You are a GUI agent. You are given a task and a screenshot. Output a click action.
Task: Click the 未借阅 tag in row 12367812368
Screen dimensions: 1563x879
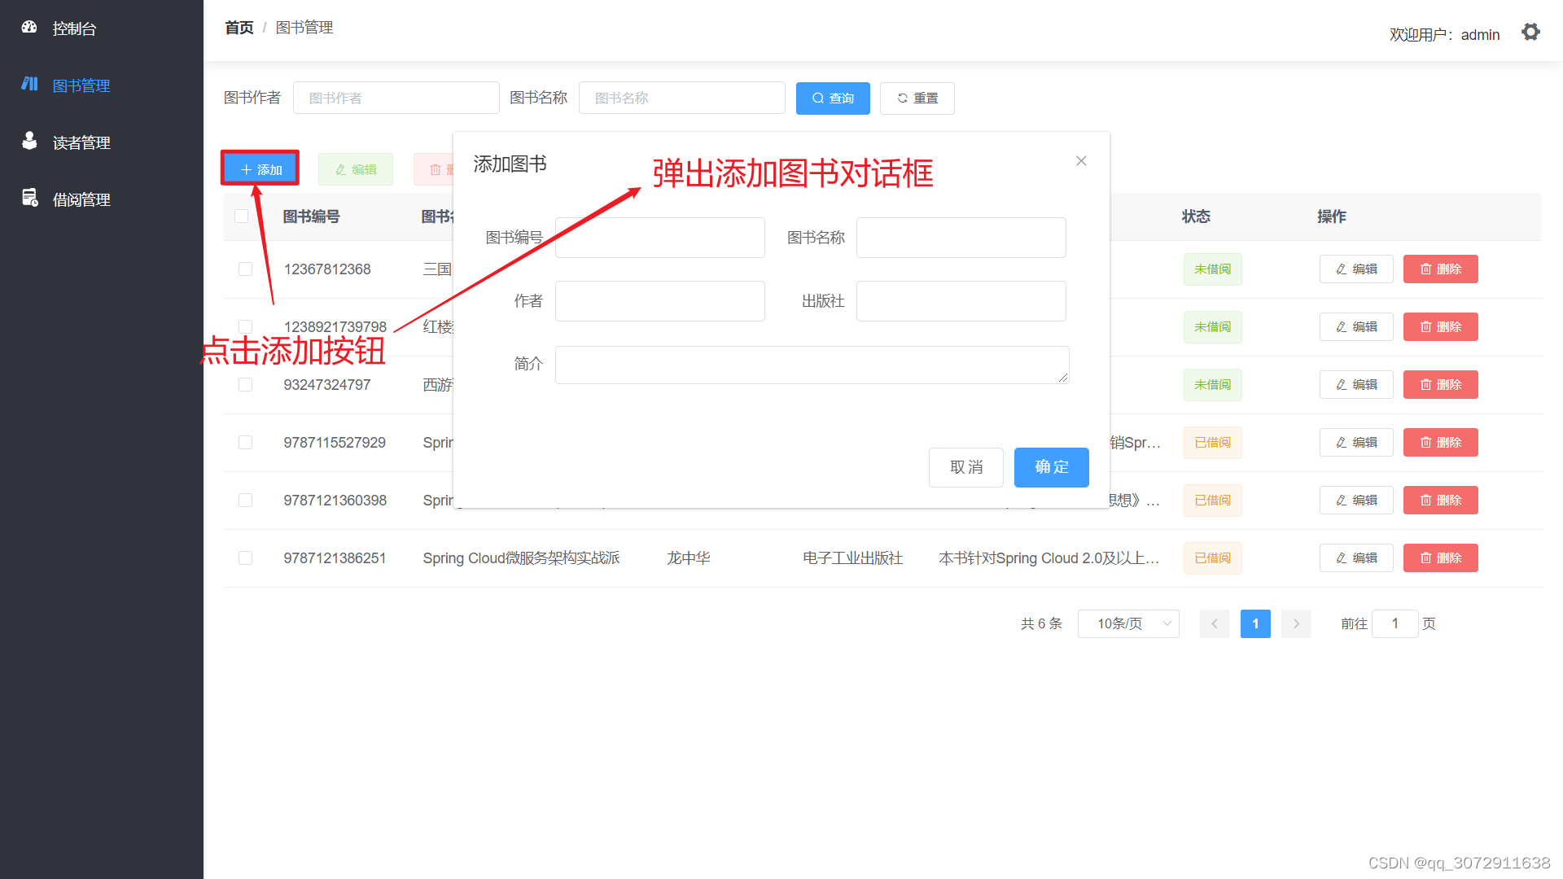(x=1213, y=269)
